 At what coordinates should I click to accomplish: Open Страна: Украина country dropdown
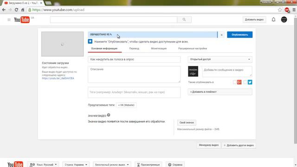click(x=76, y=165)
